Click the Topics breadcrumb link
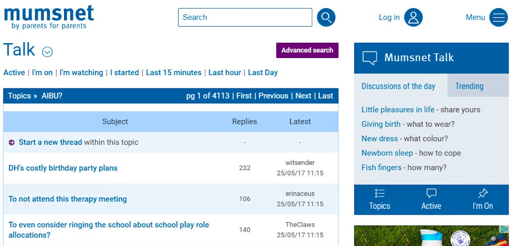Image resolution: width=511 pixels, height=246 pixels. click(x=19, y=96)
